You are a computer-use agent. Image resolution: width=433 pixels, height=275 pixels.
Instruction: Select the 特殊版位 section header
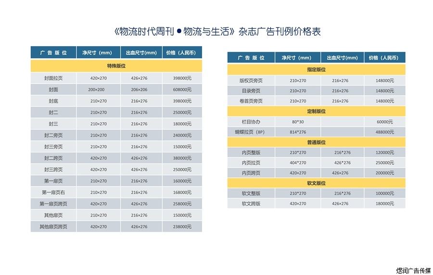[116, 66]
